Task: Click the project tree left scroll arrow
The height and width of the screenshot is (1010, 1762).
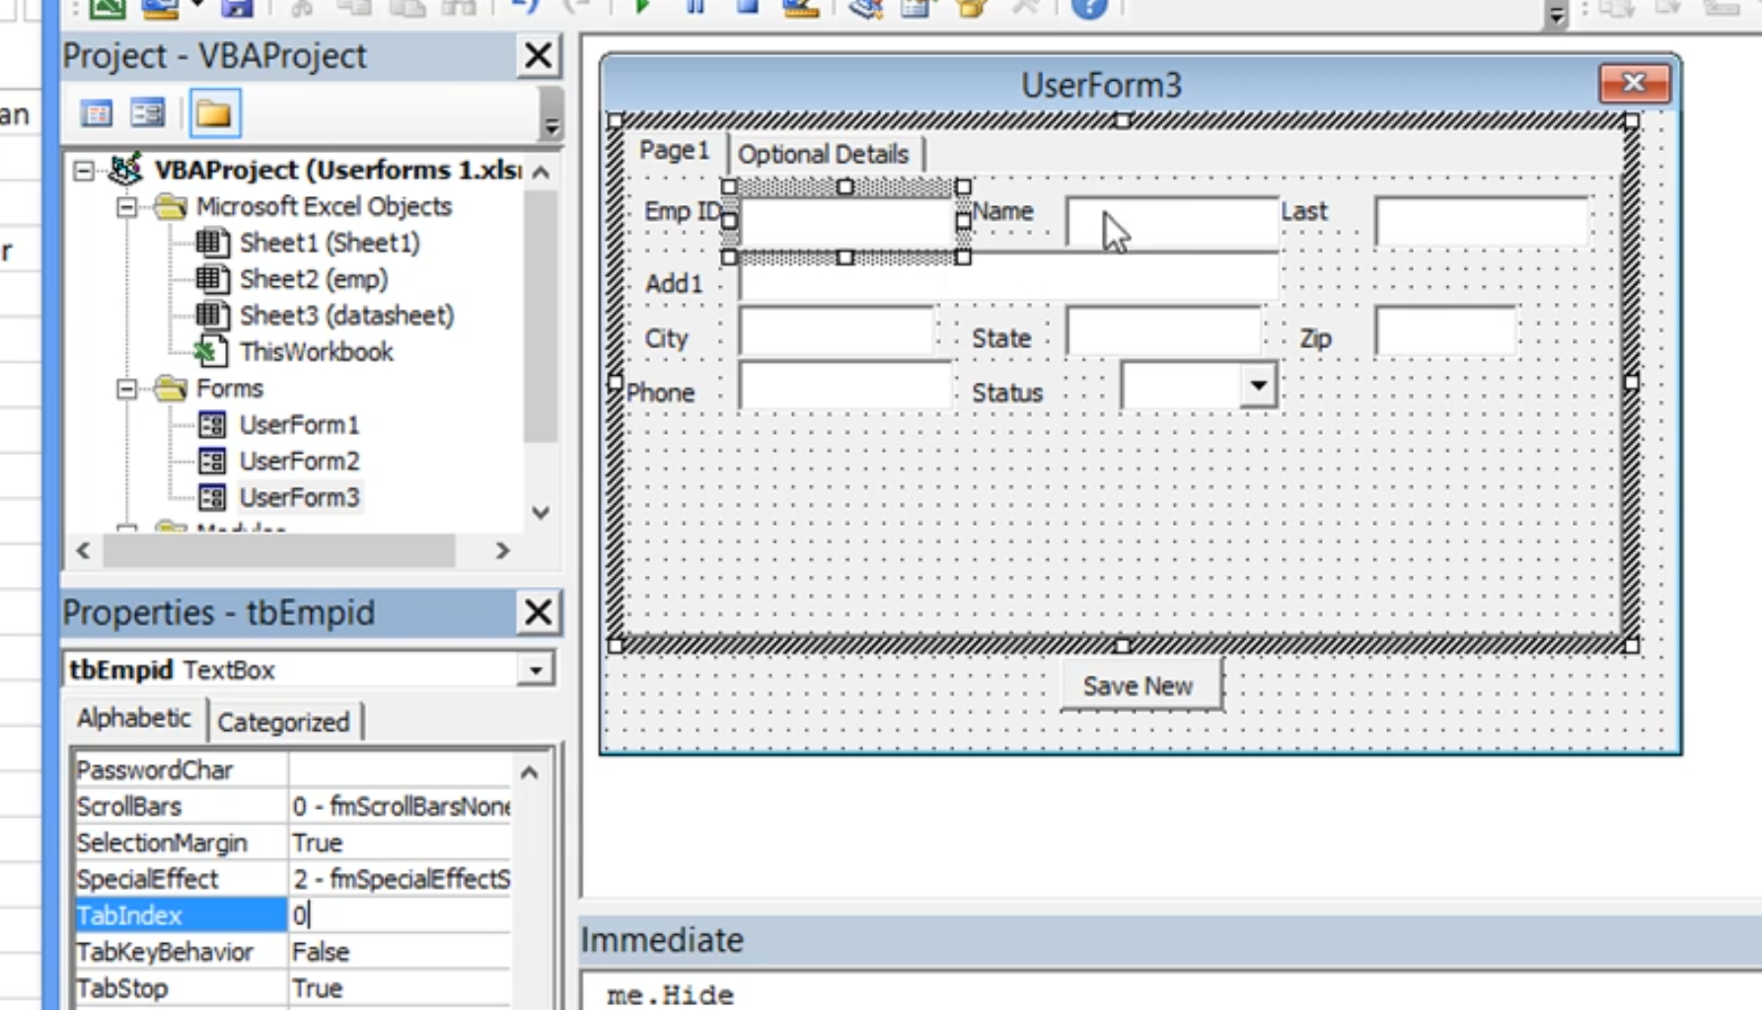Action: (84, 551)
